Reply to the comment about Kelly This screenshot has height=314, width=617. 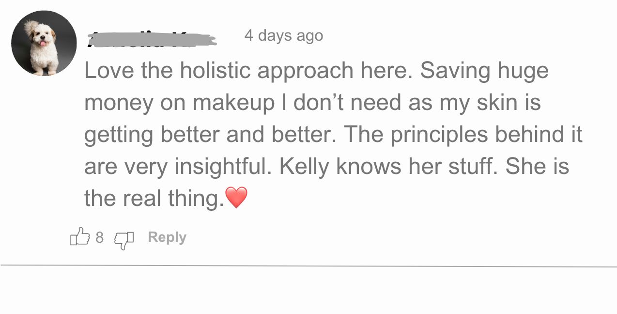[x=167, y=237]
